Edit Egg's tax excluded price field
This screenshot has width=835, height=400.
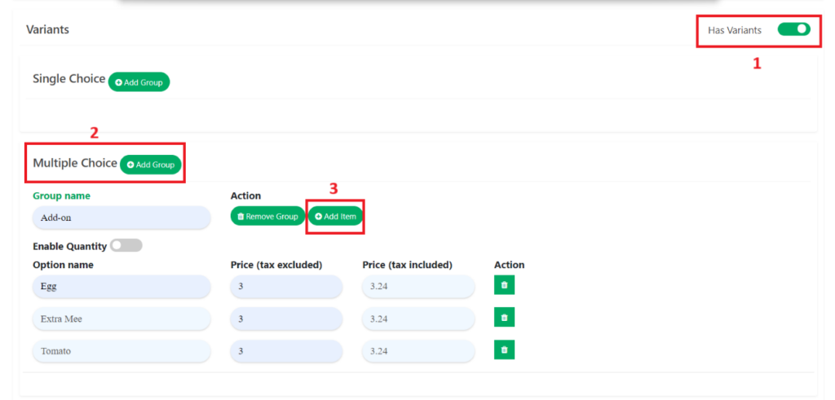click(286, 287)
